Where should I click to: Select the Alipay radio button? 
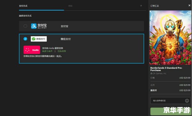pyautogui.click(x=25, y=26)
